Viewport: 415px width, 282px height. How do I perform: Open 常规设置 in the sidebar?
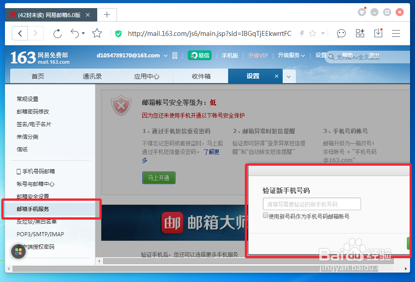click(x=27, y=99)
